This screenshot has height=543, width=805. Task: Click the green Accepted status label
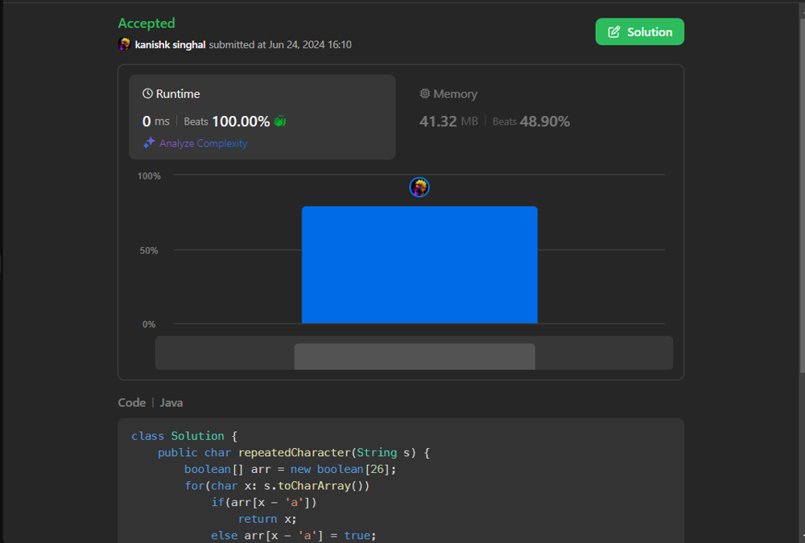[x=147, y=23]
